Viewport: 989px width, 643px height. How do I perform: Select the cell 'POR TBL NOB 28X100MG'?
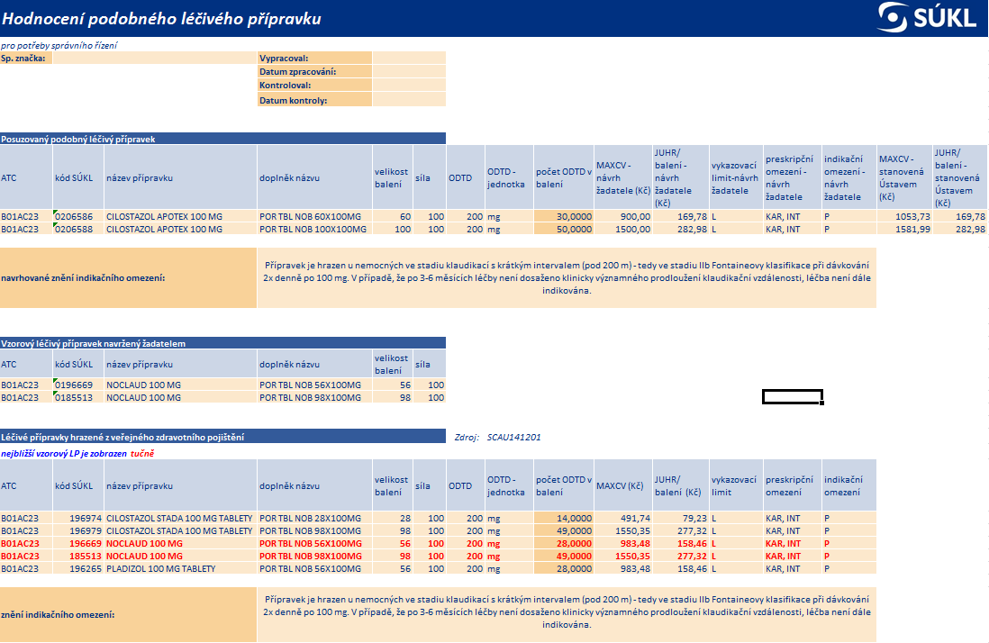pyautogui.click(x=314, y=518)
